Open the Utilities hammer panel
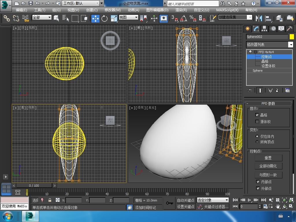The image size is (296, 222). (x=289, y=29)
